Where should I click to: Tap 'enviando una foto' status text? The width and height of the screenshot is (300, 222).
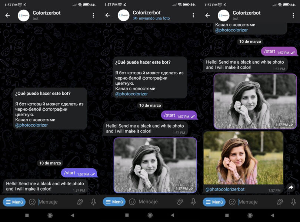point(154,18)
